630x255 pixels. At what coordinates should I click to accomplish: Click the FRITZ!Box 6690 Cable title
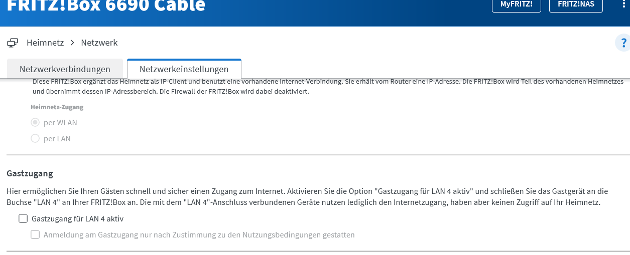(x=106, y=5)
